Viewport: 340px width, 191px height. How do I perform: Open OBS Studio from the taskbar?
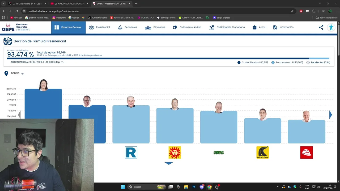tap(217, 187)
